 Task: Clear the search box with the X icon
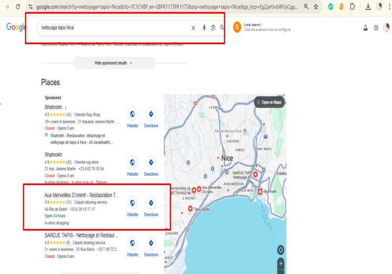coord(193,28)
